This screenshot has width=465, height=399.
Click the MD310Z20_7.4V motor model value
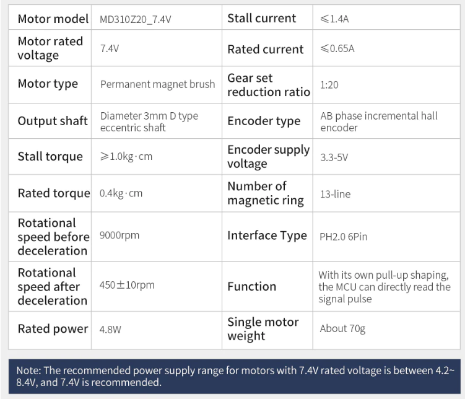(135, 19)
